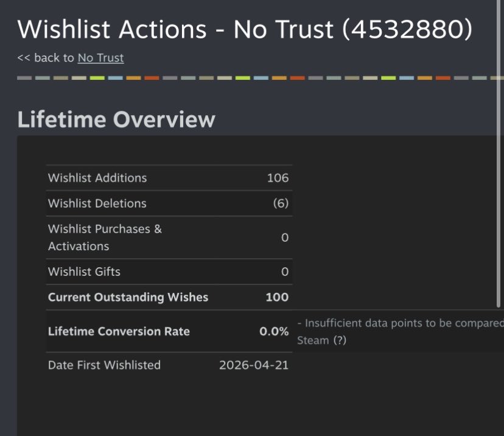
Task: Select the Insufficient data points note
Action: coord(401,331)
